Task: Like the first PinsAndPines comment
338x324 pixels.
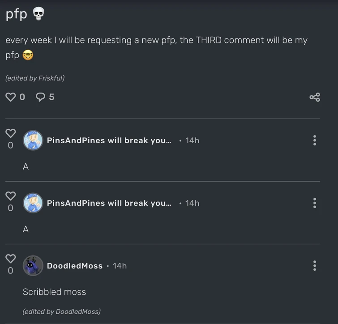Action: pyautogui.click(x=10, y=133)
